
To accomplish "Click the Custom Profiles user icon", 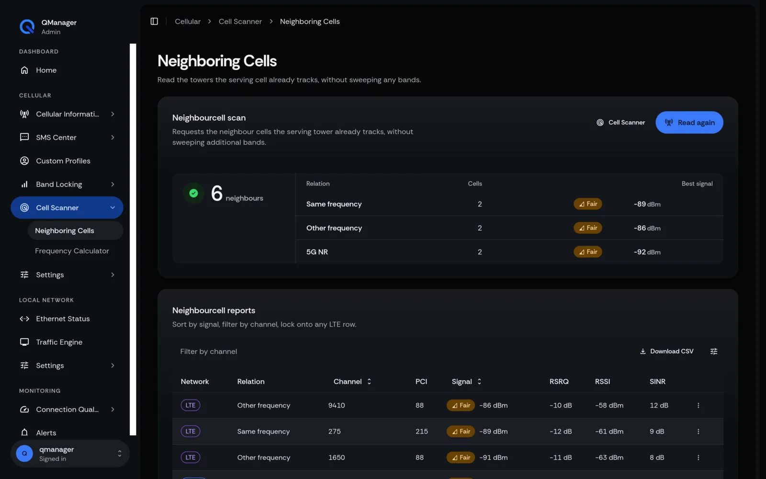I will click(24, 161).
